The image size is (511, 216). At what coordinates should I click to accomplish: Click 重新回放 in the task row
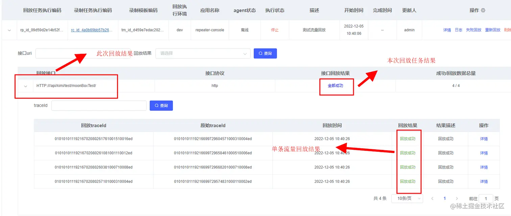[493, 30]
